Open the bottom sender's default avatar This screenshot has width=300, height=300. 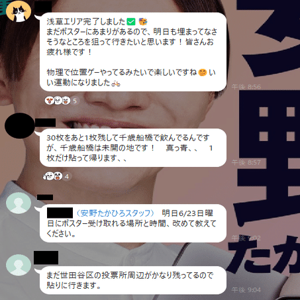tap(19, 265)
